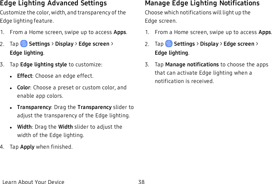The width and height of the screenshot is (272, 184).
Task: Click the Edge Lighting Advanced Settings heading
Action: pyautogui.click(x=53, y=3)
